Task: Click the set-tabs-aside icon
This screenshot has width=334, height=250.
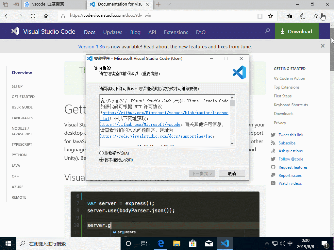Action: pos(16,4)
